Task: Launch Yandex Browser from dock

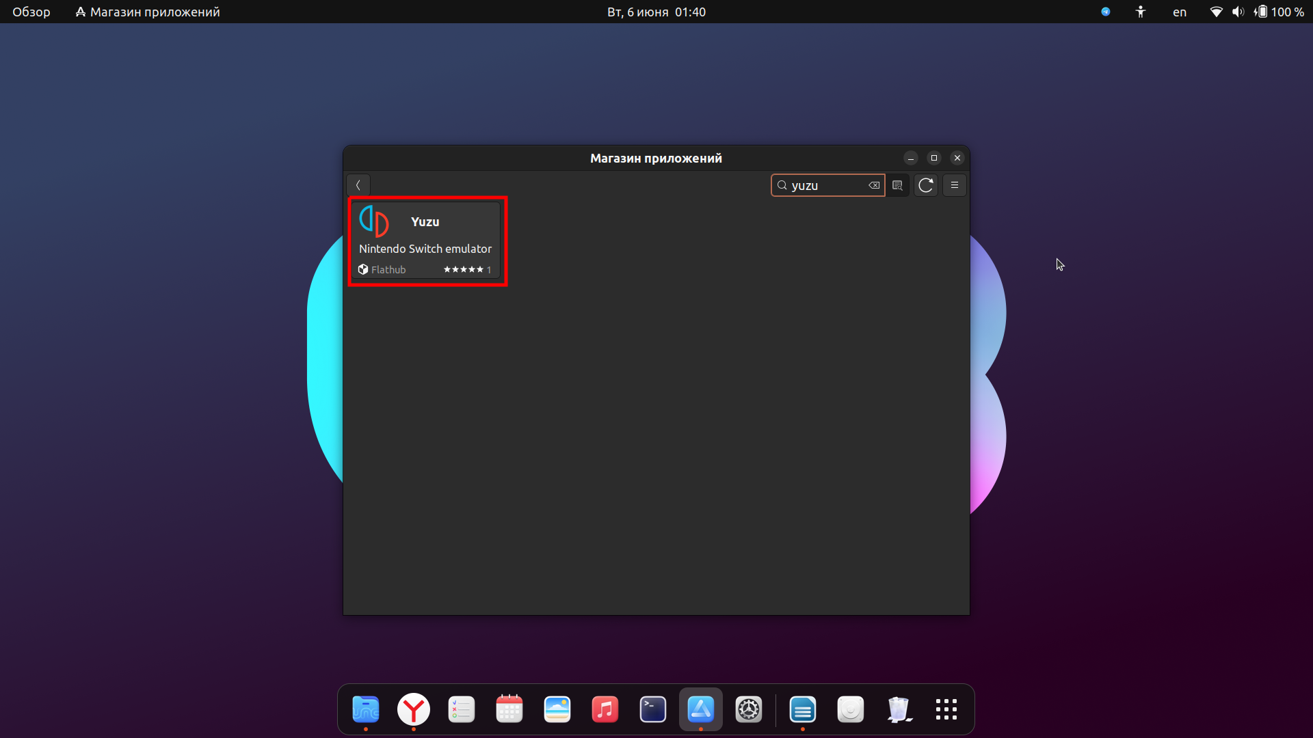Action: pyautogui.click(x=414, y=709)
